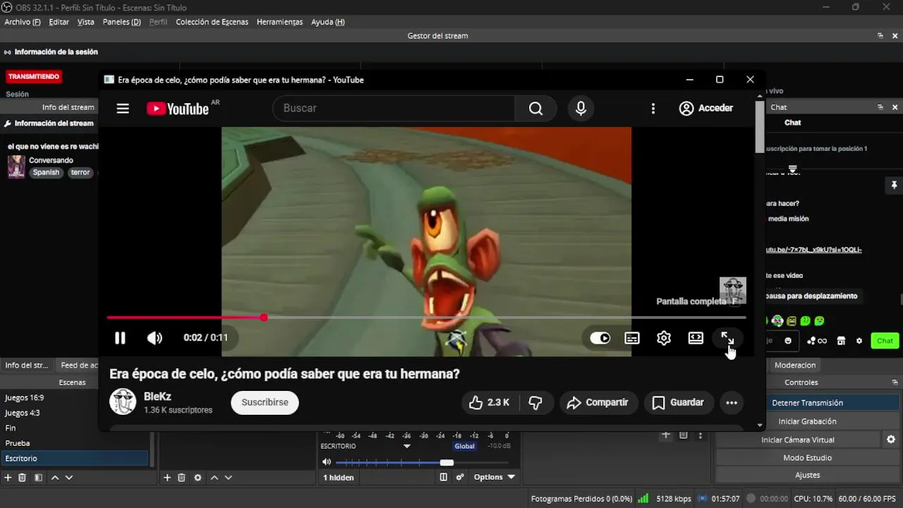Stop streaming with Detener Transmisión
This screenshot has height=508, width=903.
click(807, 403)
